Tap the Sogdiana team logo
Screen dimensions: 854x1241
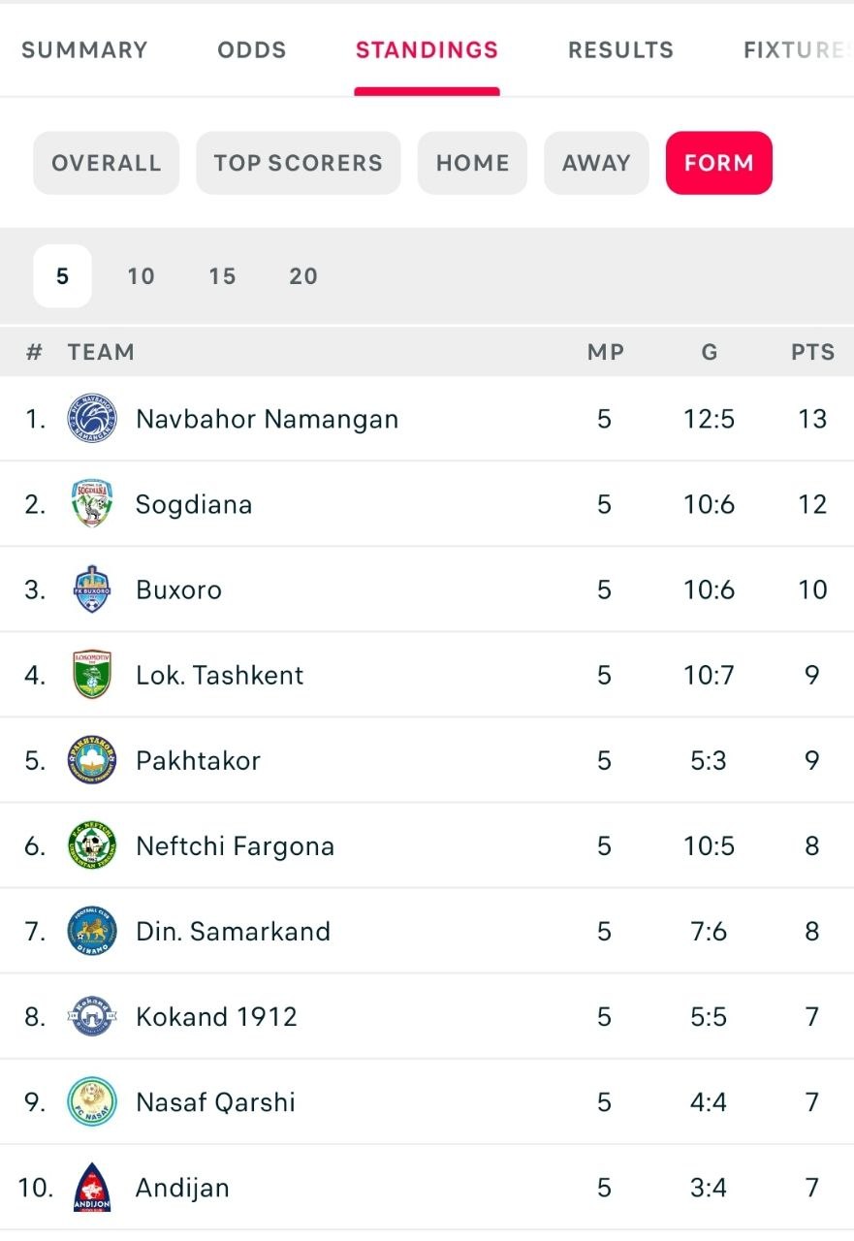pyautogui.click(x=92, y=504)
